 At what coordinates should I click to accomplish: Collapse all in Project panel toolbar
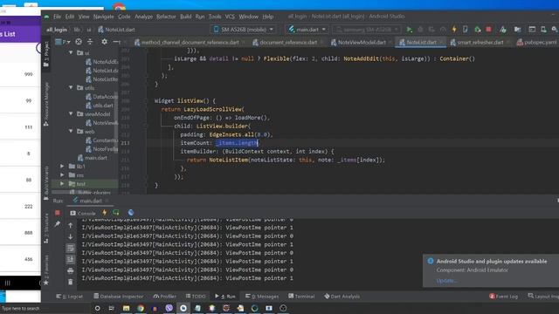point(90,42)
